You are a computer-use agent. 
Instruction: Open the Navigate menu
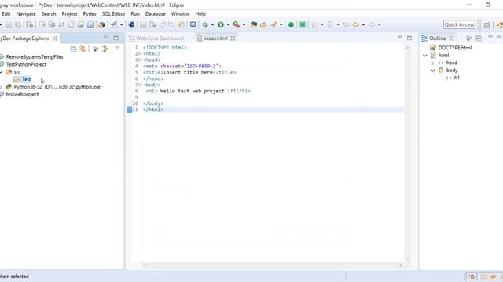point(26,14)
